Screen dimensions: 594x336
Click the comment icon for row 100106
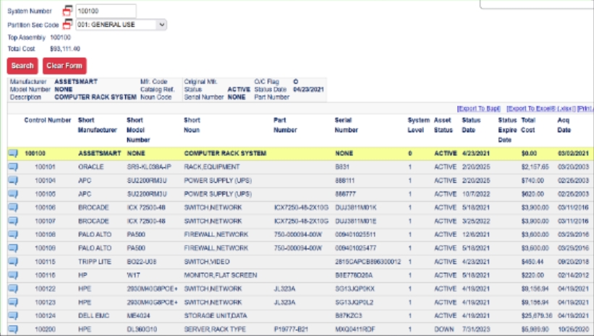(13, 207)
